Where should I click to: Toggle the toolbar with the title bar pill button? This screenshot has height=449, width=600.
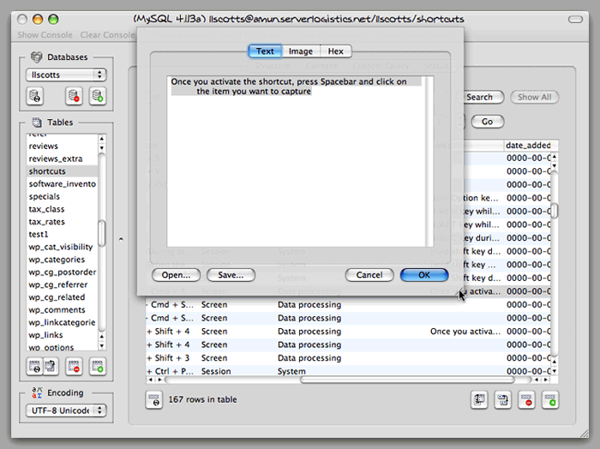point(575,19)
